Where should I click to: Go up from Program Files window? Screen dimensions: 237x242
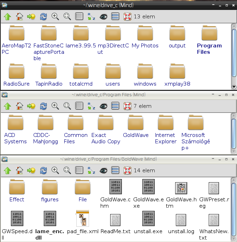pos(7,106)
